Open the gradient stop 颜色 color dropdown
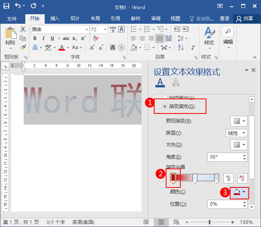 (x=239, y=192)
